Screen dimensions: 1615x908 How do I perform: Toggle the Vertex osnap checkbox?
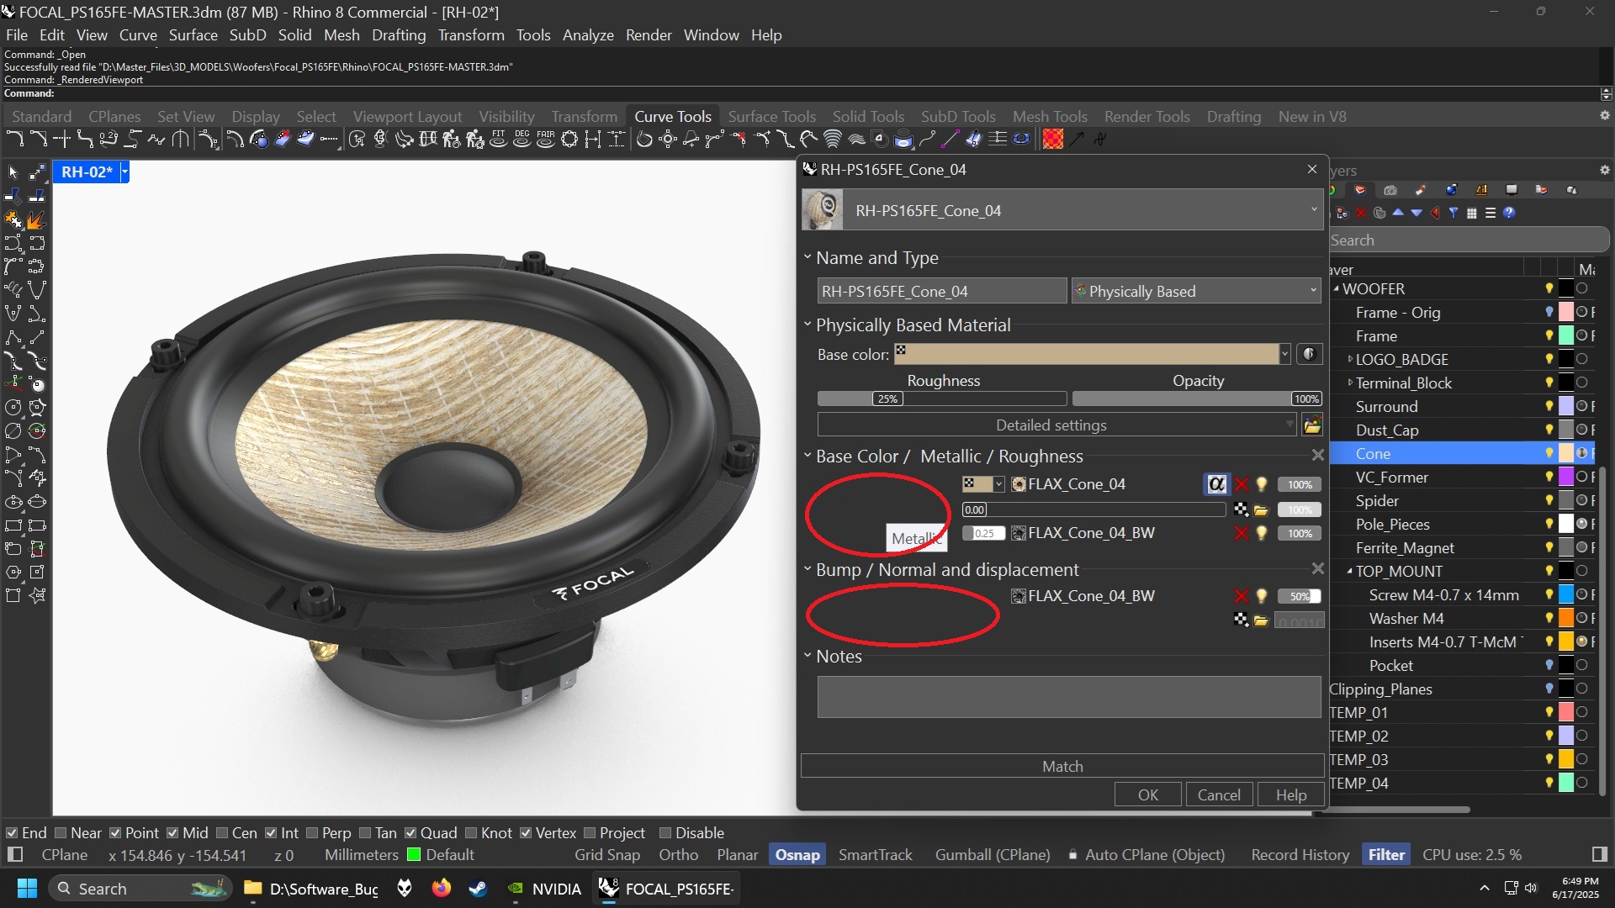(526, 833)
